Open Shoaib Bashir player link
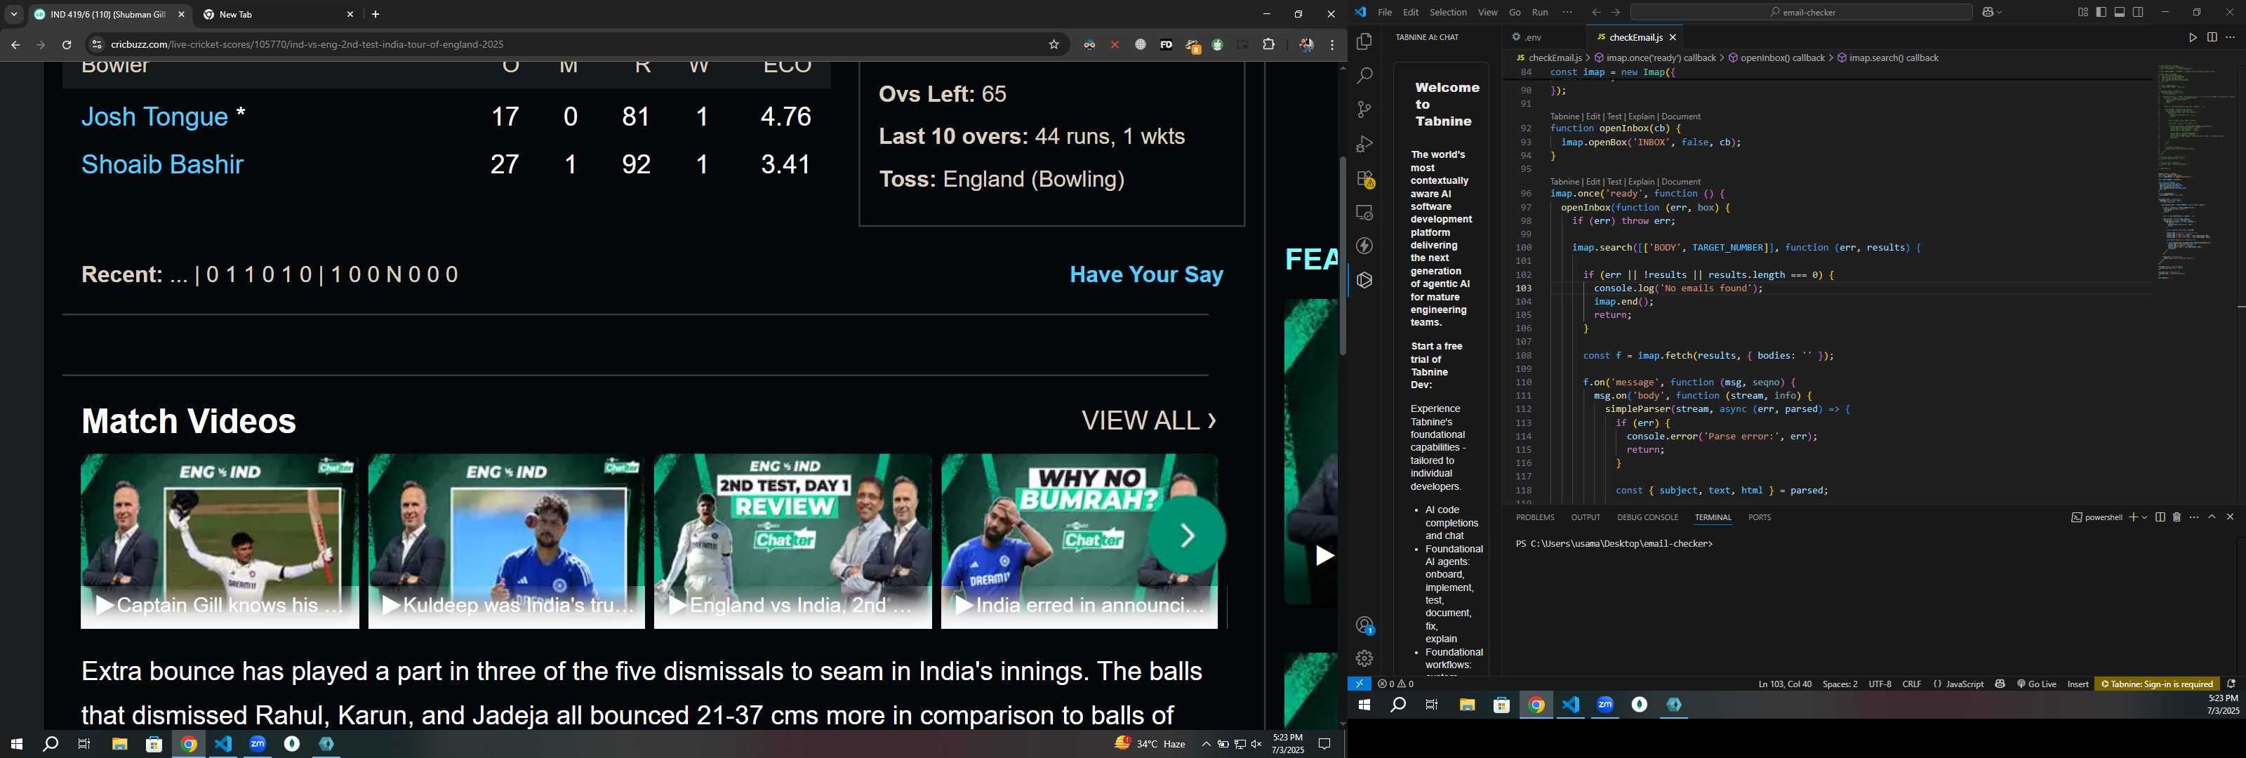 (162, 164)
